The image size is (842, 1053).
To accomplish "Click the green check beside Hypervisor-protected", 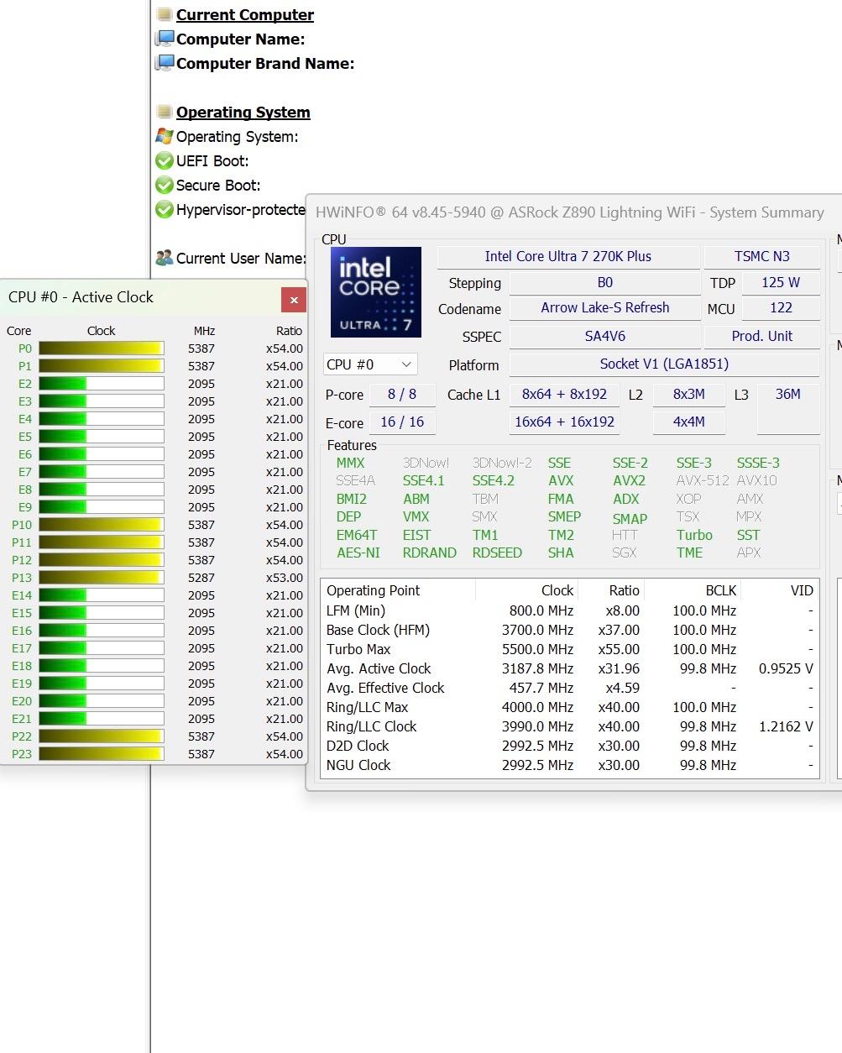I will 165,209.
